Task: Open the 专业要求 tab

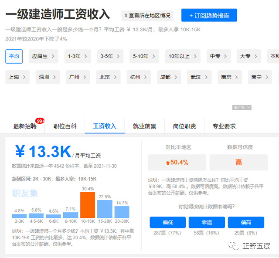Action: tap(224, 126)
